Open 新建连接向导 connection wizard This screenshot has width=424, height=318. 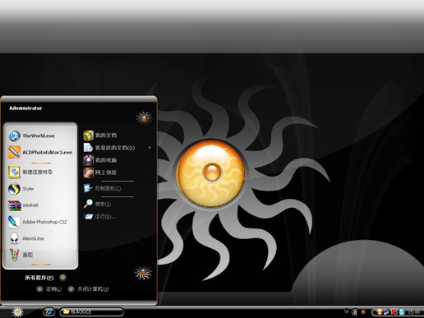tap(40, 173)
